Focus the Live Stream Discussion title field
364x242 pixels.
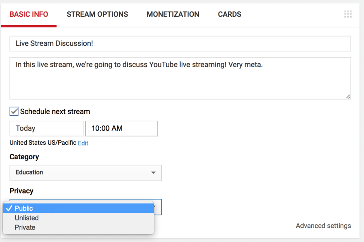(x=180, y=44)
